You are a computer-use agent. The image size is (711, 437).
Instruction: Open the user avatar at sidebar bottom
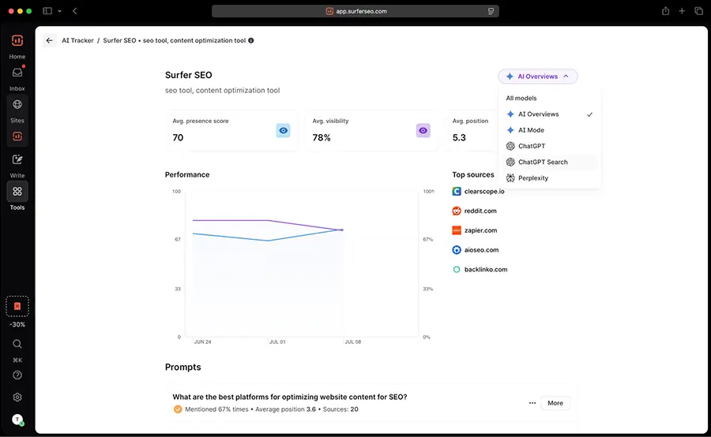[17, 420]
